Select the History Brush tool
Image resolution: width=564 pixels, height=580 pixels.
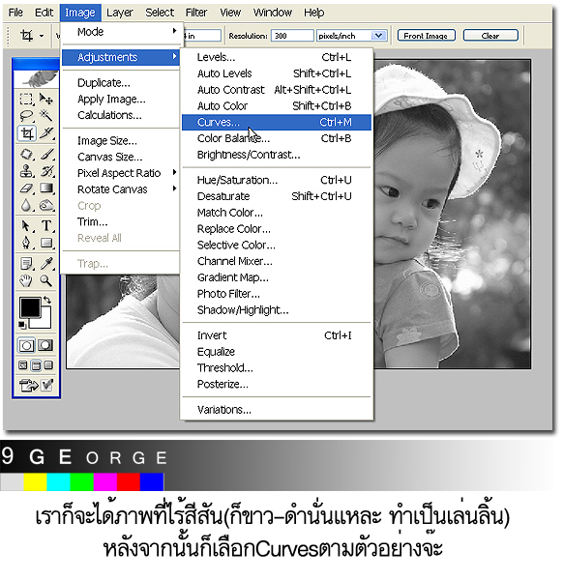[46, 171]
